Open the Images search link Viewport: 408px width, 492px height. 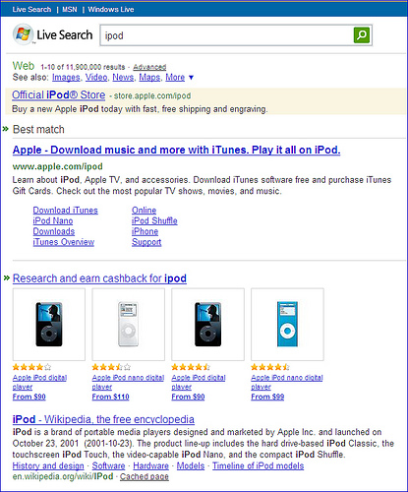tap(66, 78)
